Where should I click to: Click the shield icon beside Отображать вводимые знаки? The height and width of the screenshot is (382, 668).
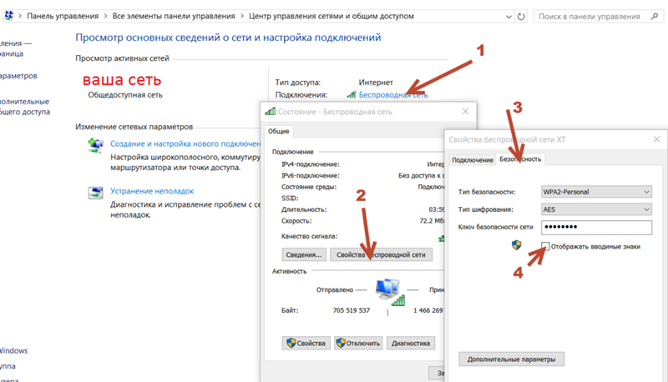click(519, 245)
